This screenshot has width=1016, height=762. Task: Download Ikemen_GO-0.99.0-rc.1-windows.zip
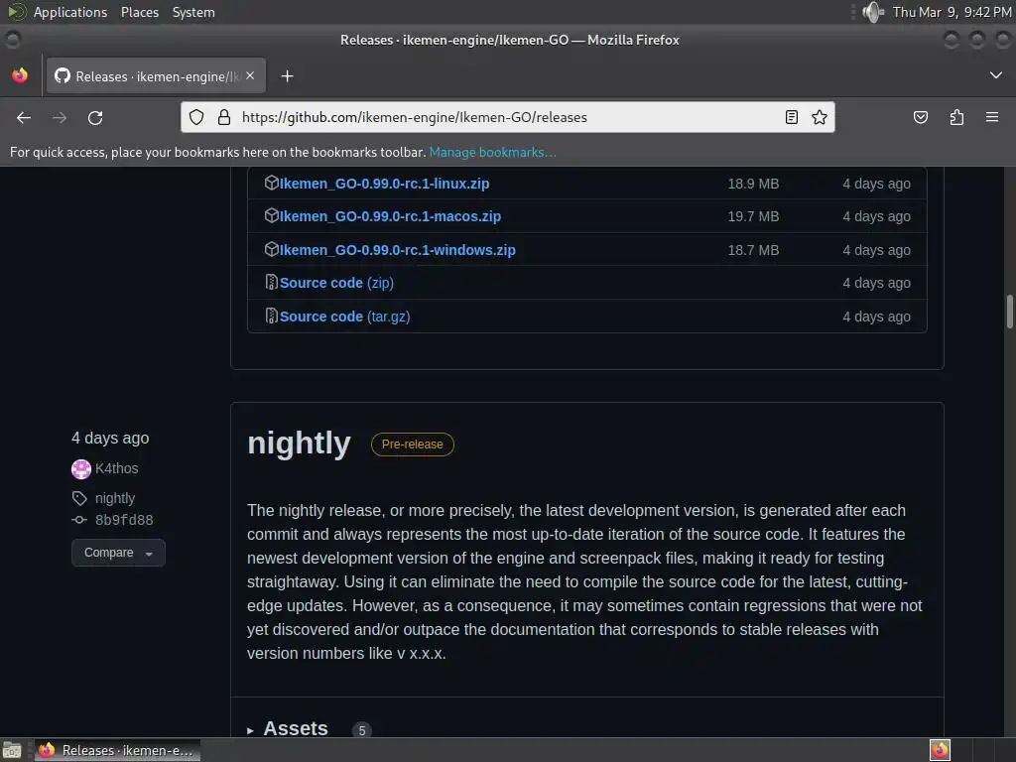click(397, 250)
